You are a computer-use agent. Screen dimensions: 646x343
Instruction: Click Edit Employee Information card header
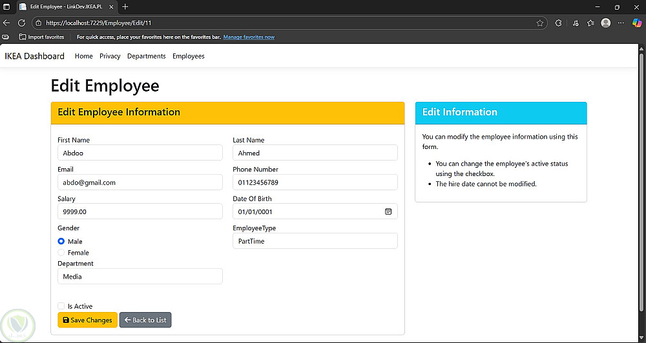pyautogui.click(x=228, y=113)
